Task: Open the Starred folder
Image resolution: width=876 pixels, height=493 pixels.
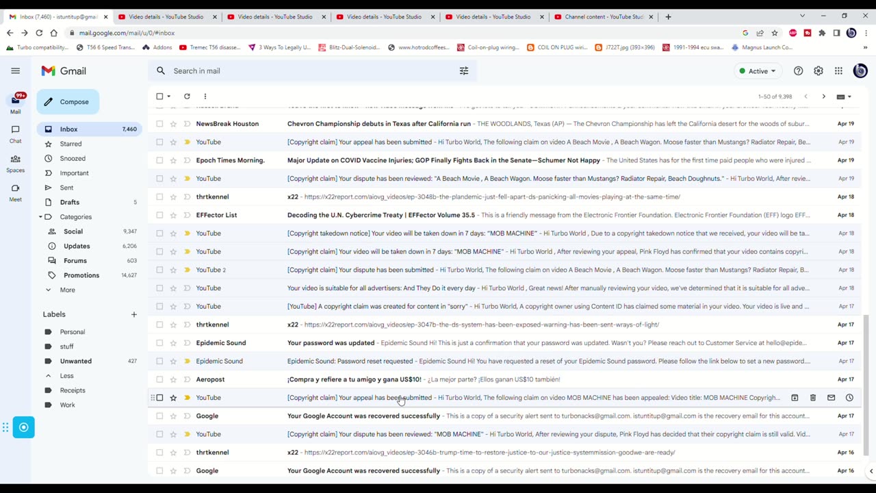Action: pos(70,144)
